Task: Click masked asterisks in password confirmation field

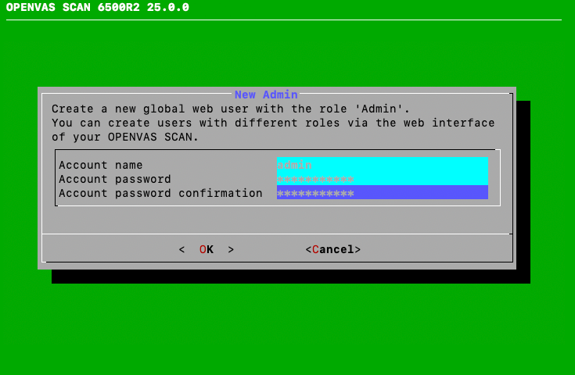Action: click(315, 193)
